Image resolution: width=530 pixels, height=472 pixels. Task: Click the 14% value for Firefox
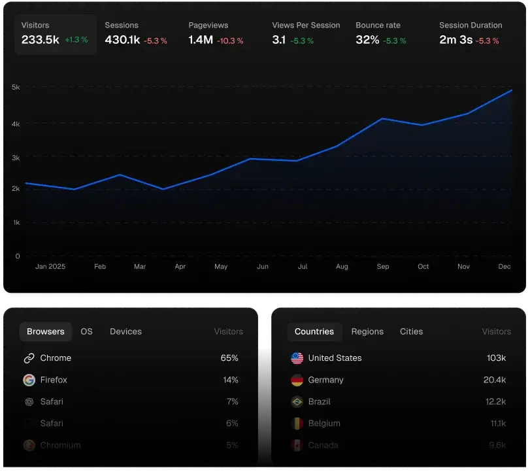click(231, 380)
